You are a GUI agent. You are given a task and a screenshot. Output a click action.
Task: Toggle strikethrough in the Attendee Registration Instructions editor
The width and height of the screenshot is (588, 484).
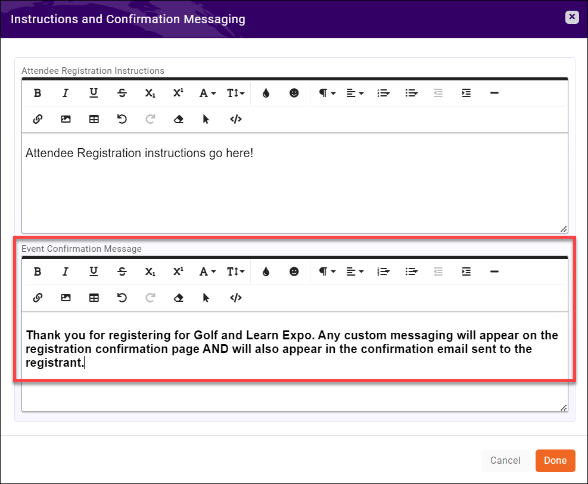(x=122, y=93)
